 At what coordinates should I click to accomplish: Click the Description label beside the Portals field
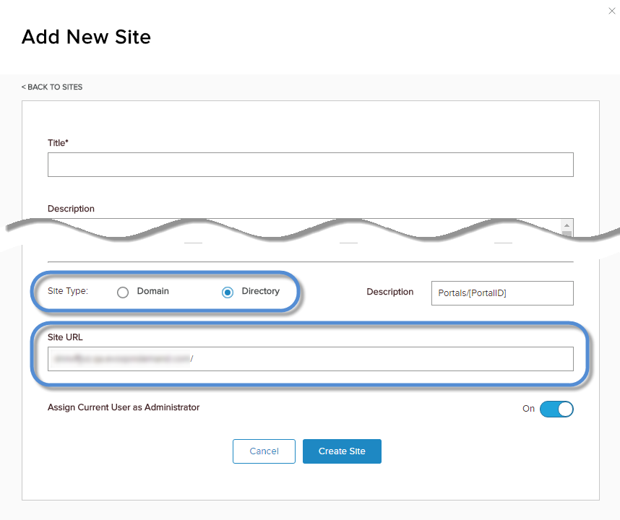[x=390, y=292]
